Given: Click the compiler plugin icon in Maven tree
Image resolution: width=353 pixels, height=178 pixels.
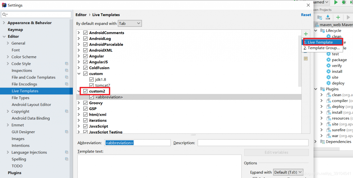Looking at the screenshot, I should tap(328, 101).
